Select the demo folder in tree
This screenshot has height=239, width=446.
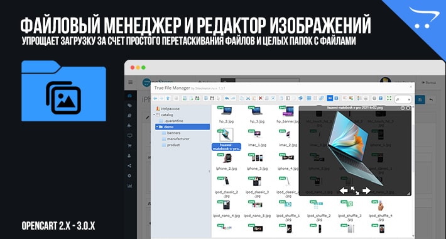183,127
